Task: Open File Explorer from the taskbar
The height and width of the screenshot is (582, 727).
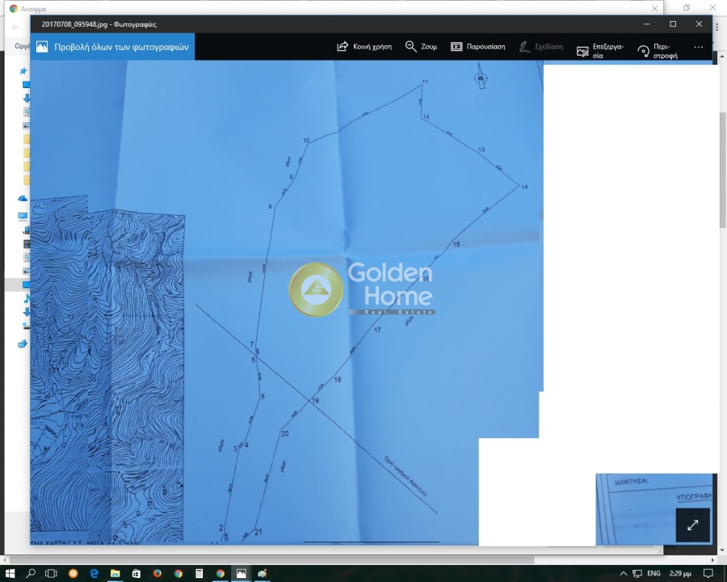Action: tap(115, 573)
